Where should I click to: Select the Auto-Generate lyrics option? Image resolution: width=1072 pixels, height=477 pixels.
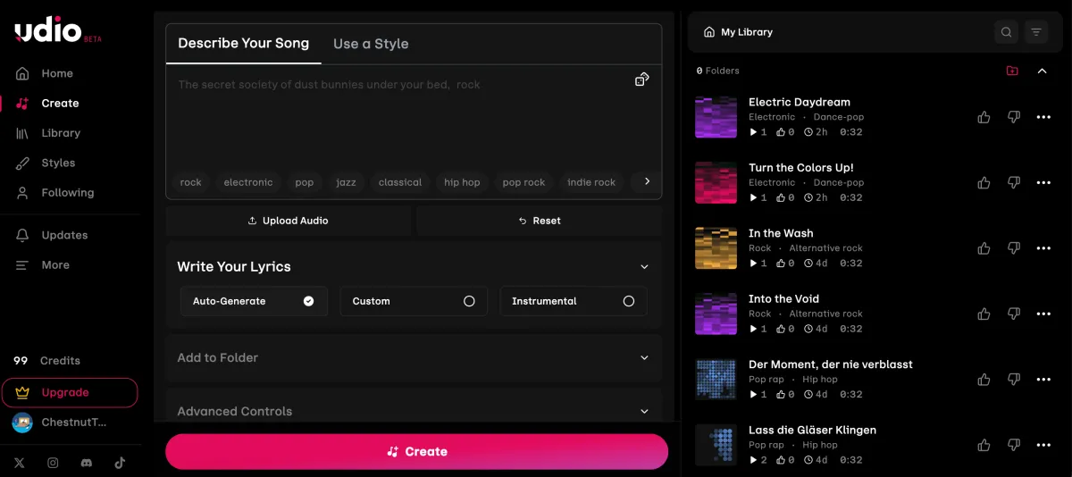pyautogui.click(x=254, y=301)
